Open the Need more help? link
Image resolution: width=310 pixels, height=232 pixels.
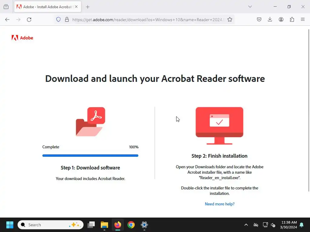click(x=219, y=204)
